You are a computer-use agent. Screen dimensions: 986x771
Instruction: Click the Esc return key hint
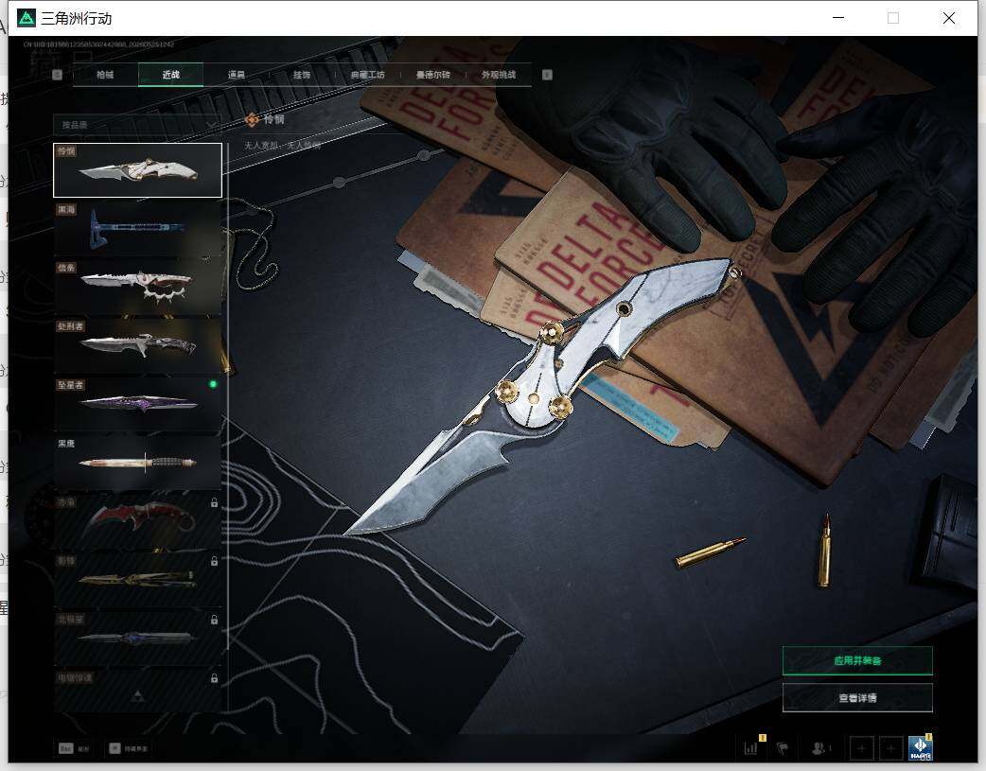[74, 748]
